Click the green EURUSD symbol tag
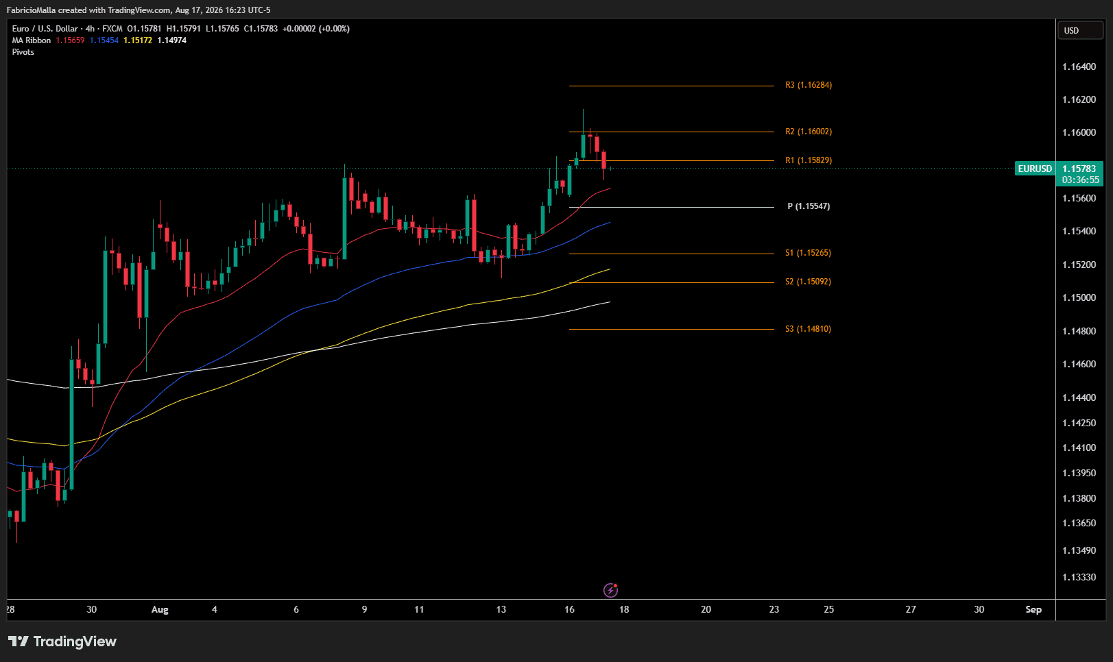This screenshot has width=1113, height=662. [1035, 169]
